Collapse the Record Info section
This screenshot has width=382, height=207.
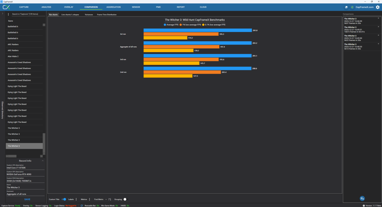(43, 161)
